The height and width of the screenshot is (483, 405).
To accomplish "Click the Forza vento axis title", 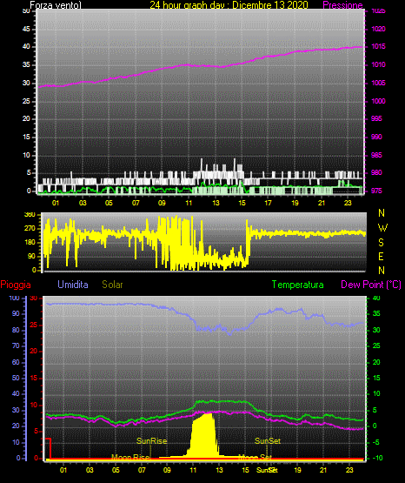I will [x=56, y=5].
